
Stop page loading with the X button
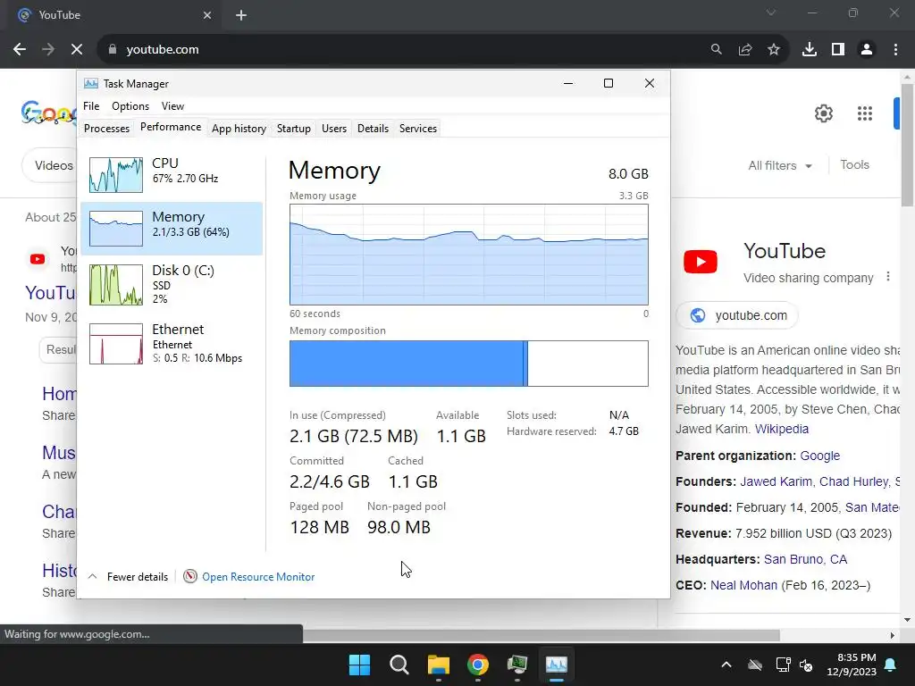tap(77, 50)
